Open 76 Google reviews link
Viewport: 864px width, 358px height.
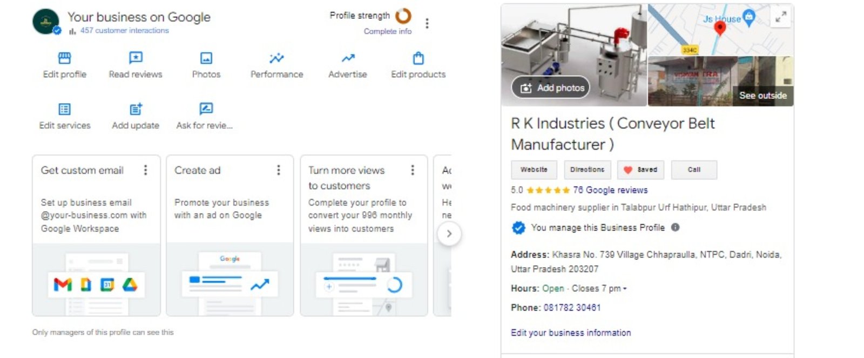pos(610,190)
